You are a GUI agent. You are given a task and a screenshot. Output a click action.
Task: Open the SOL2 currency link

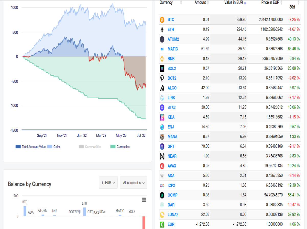point(172,68)
